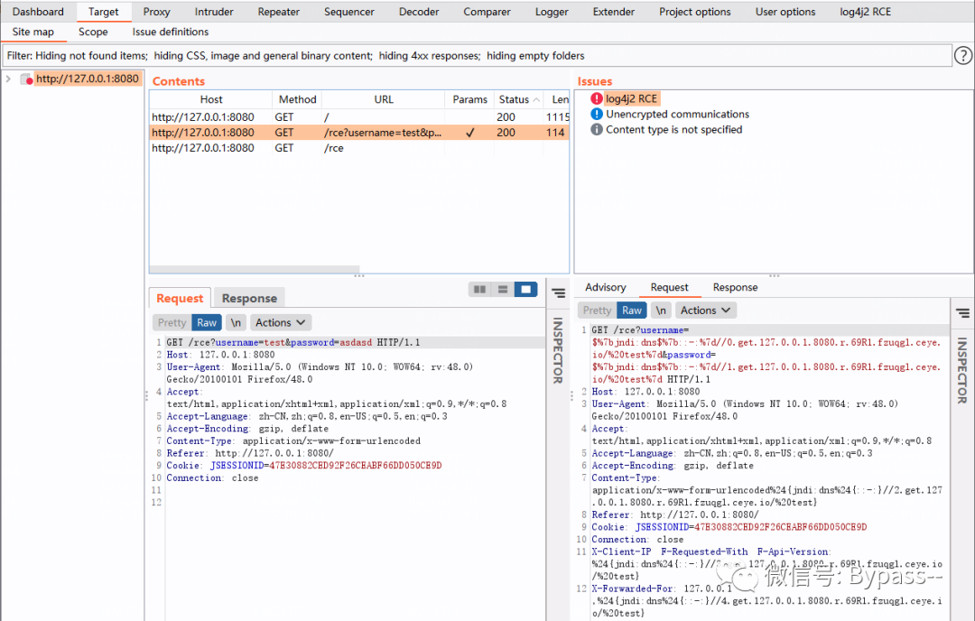Screen dimensions: 975x621
Task: Select Content type is not specified issue
Action: 674,129
